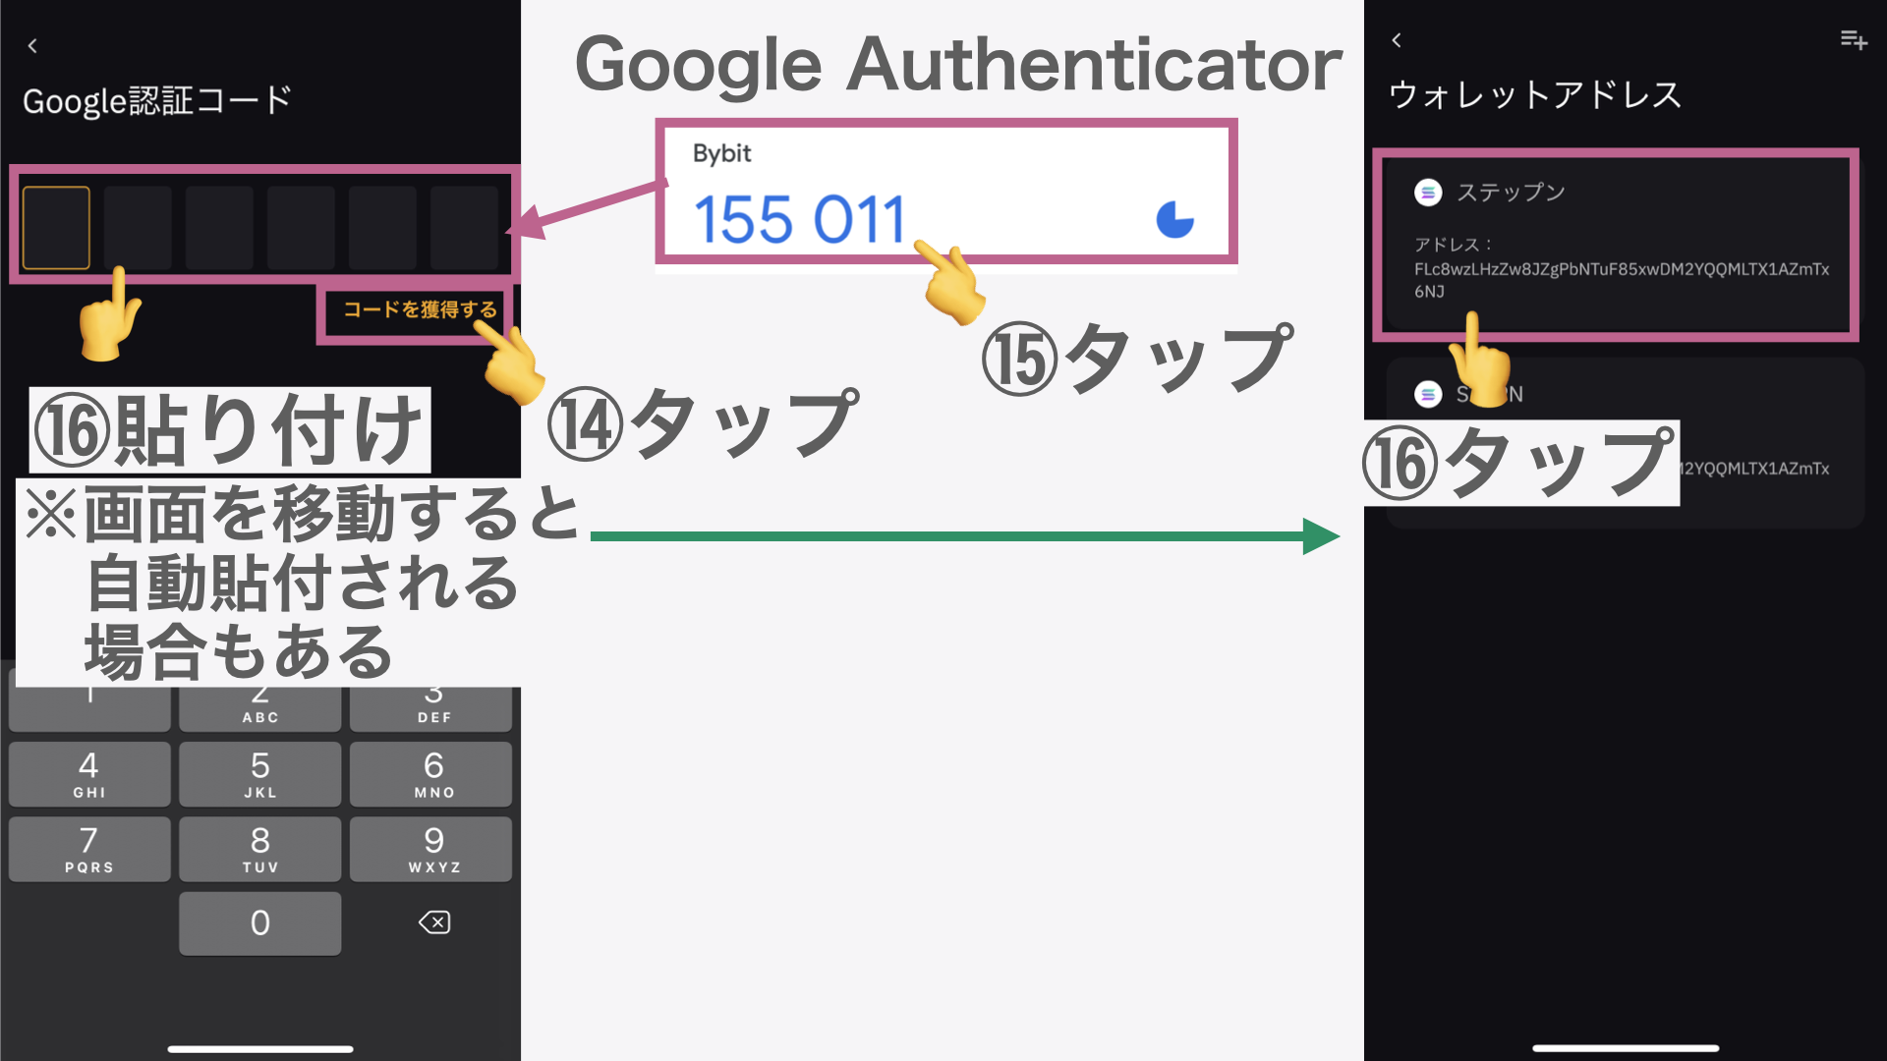Focus the second verification code box

138,228
